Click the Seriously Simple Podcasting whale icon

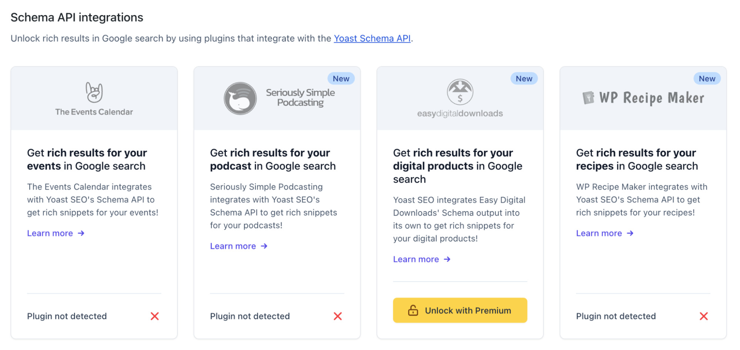240,98
